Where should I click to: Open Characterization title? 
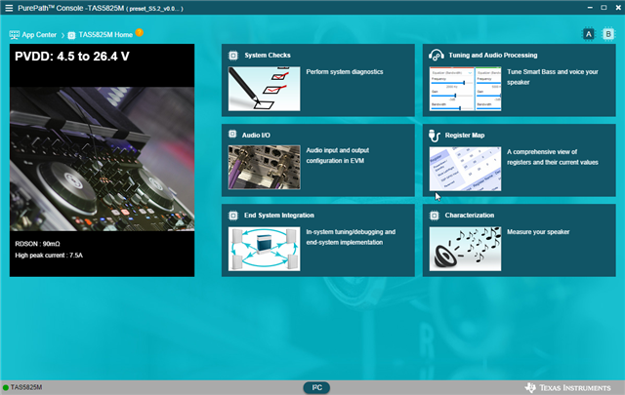(x=470, y=215)
